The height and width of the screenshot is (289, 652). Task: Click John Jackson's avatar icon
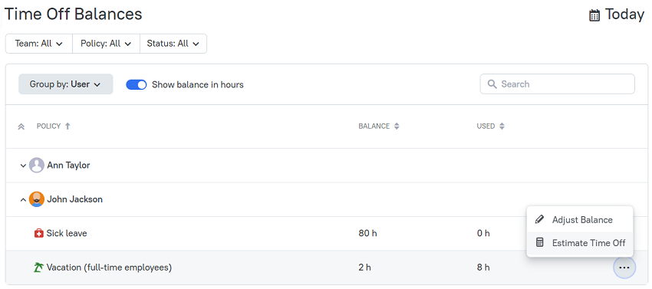coord(37,199)
